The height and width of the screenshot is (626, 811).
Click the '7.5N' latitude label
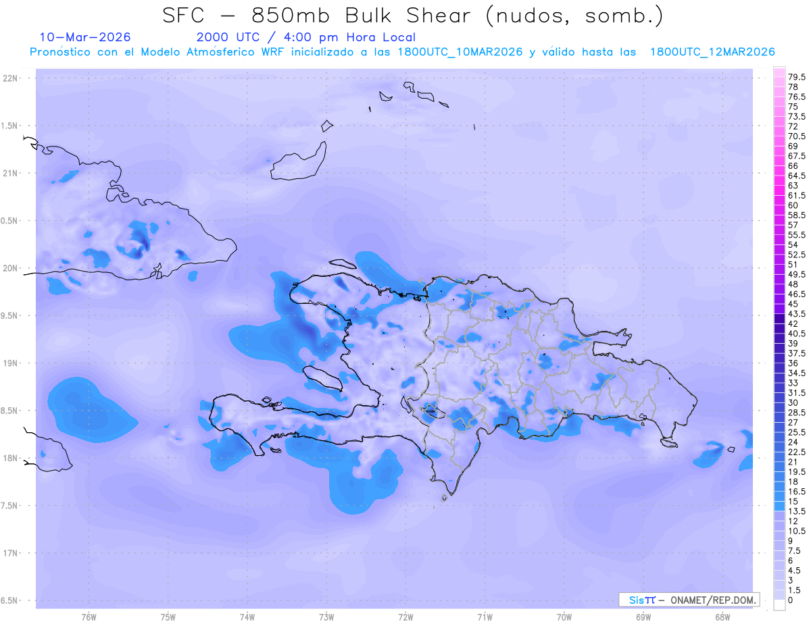(x=9, y=506)
